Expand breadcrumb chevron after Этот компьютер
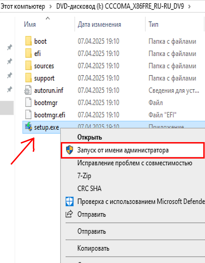 coord(51,7)
